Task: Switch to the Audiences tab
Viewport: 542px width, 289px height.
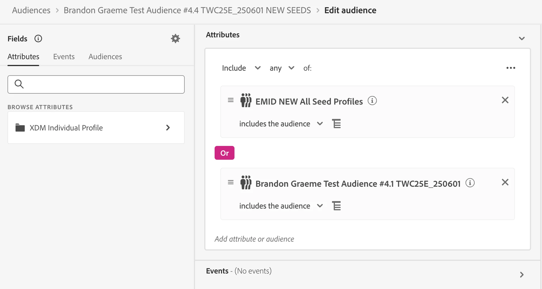Action: [105, 57]
